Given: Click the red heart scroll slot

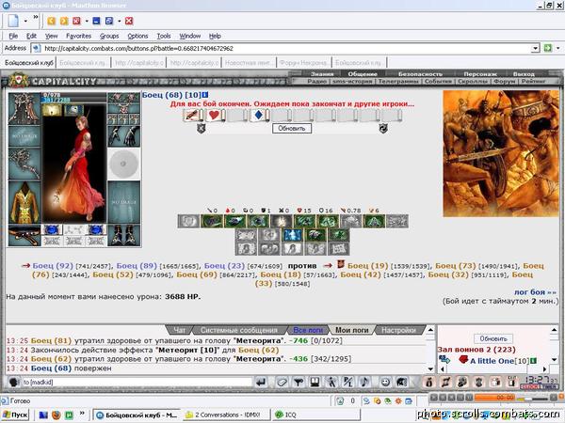Looking at the screenshot, I should click(x=214, y=115).
